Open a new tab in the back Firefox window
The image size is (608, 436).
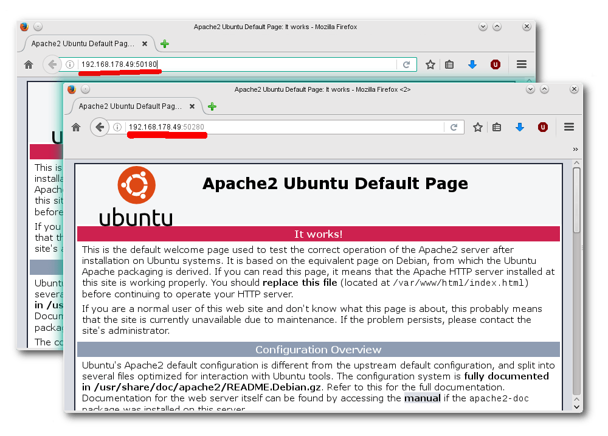(x=165, y=44)
